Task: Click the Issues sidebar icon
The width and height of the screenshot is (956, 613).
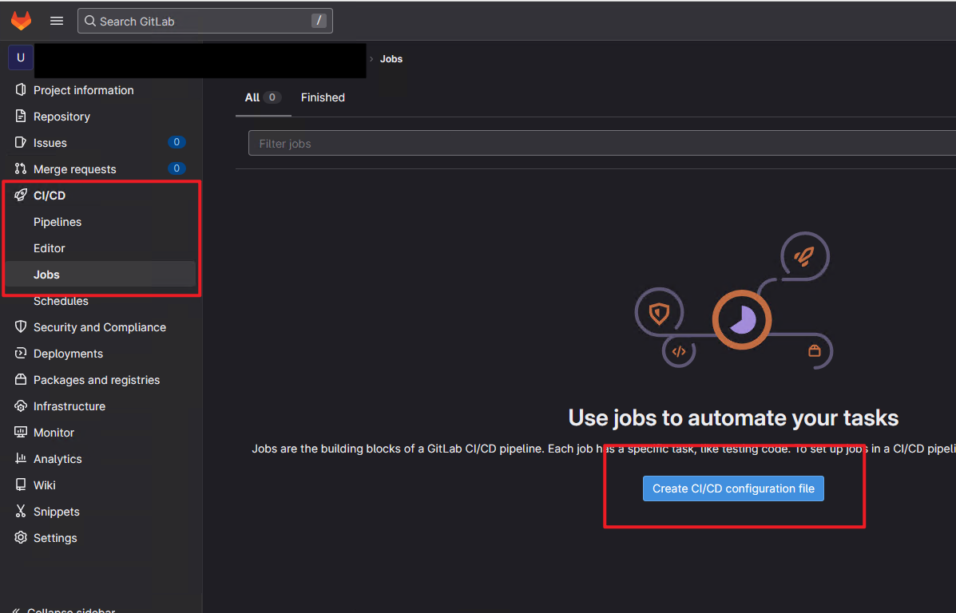Action: (x=21, y=142)
